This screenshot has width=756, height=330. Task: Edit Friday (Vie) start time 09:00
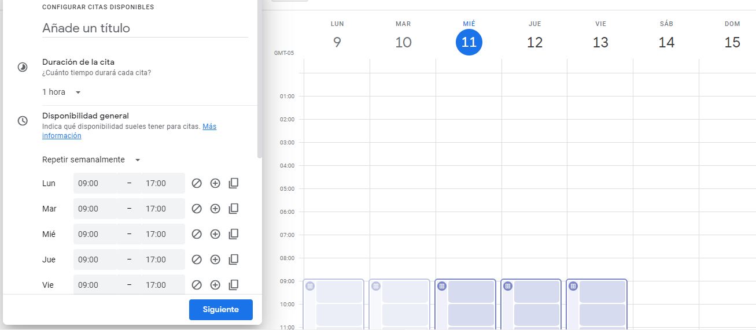[x=95, y=285]
